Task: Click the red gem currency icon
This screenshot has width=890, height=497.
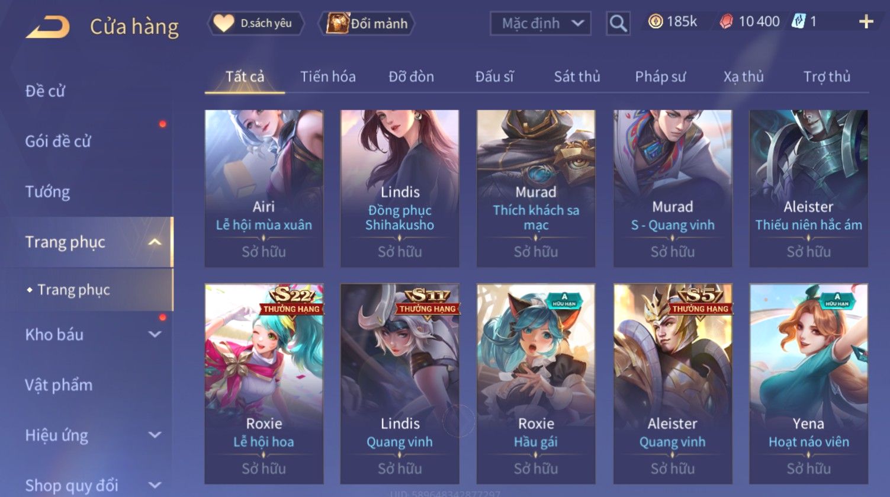Action: click(726, 22)
